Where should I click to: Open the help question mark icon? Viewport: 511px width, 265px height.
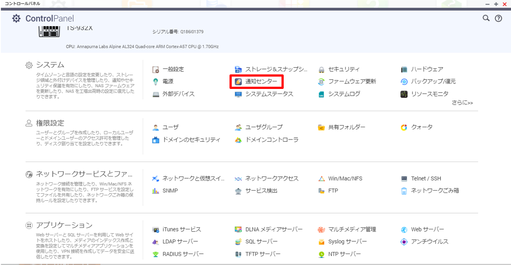pyautogui.click(x=498, y=18)
